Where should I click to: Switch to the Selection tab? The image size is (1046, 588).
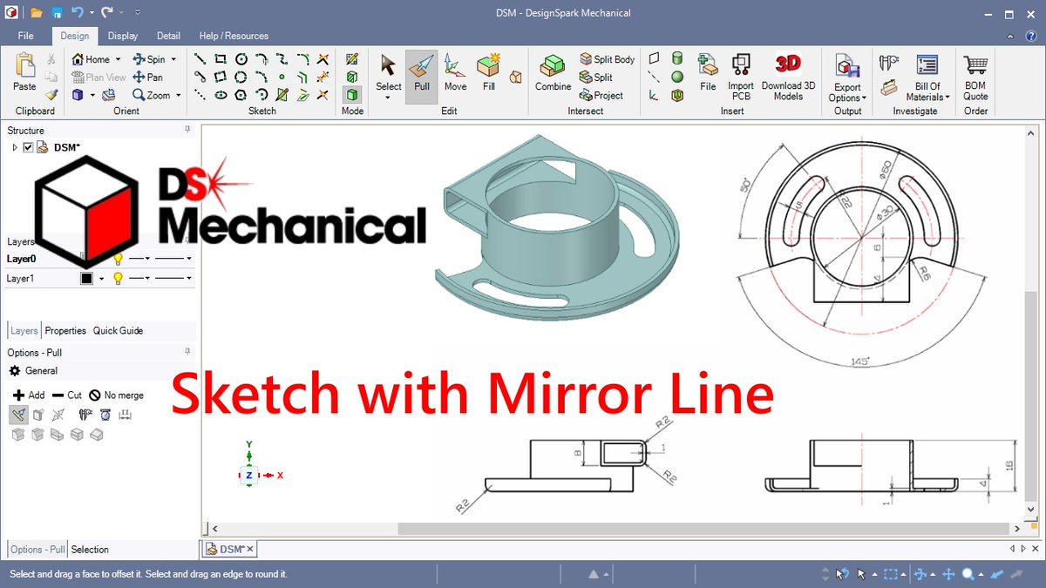point(90,550)
